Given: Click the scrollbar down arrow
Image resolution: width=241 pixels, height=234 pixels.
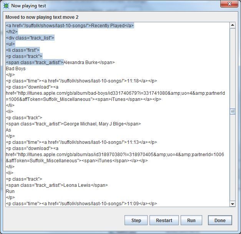Looking at the screenshot, I should tap(232, 204).
